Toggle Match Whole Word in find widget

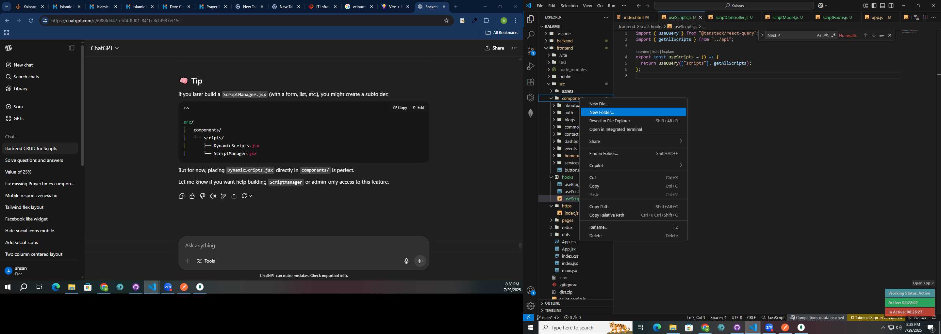(826, 35)
